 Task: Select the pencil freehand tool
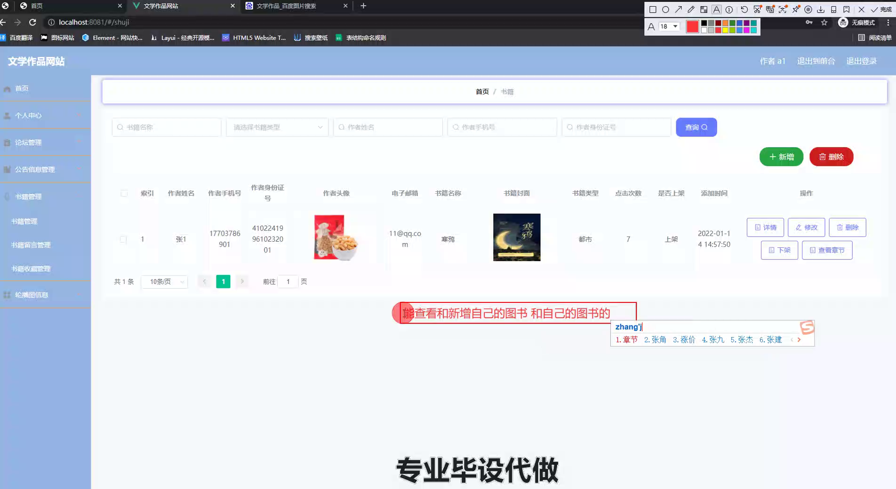[691, 9]
